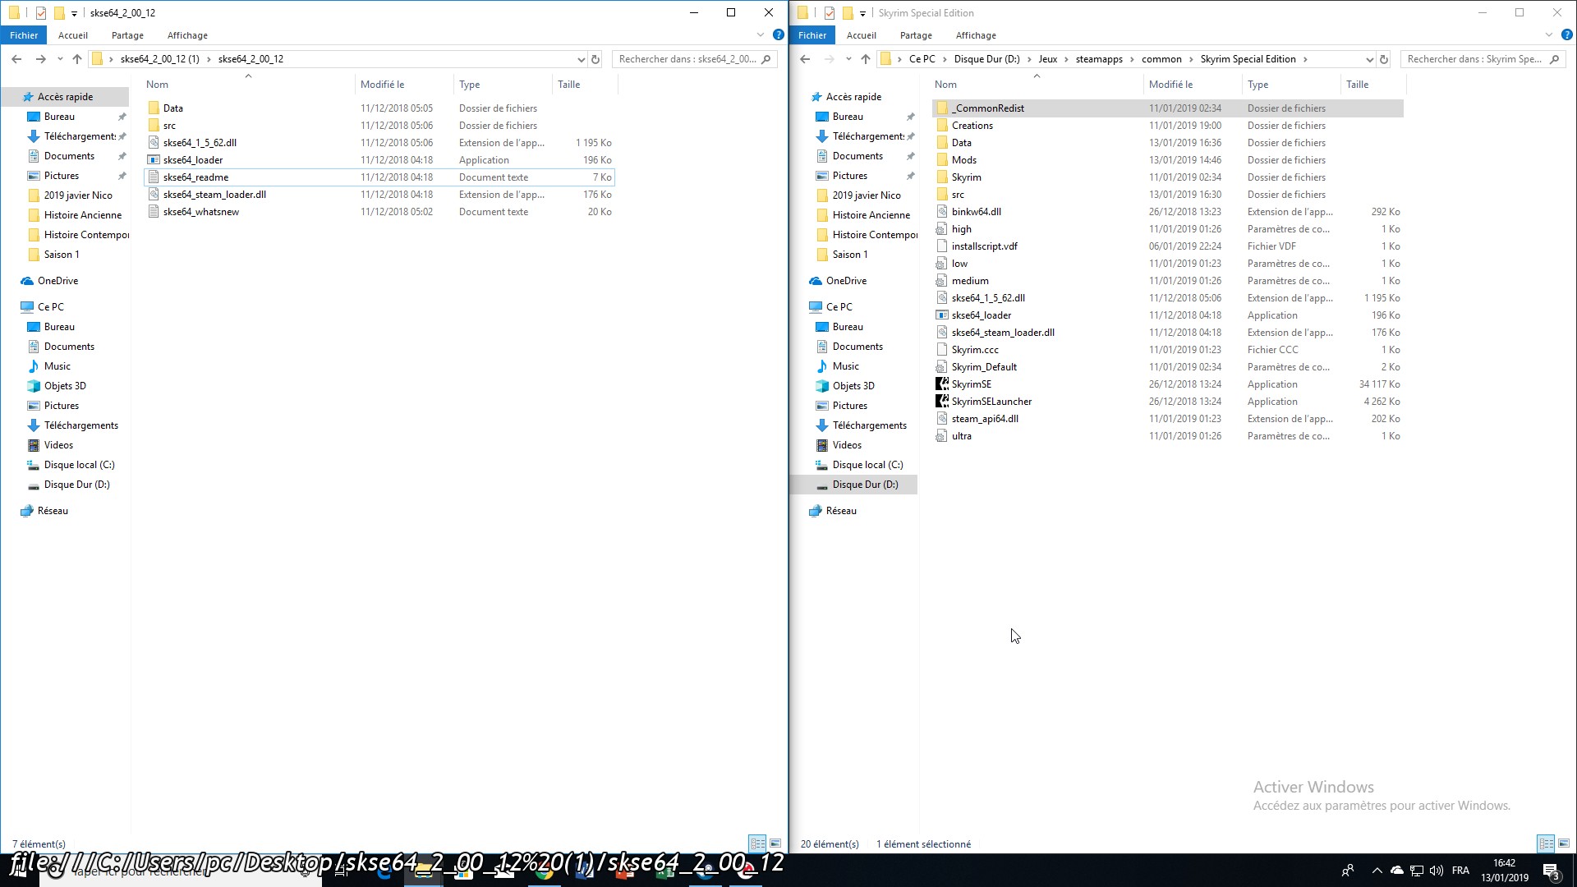
Task: Select Data folder in left skse64 window
Action: tap(172, 108)
